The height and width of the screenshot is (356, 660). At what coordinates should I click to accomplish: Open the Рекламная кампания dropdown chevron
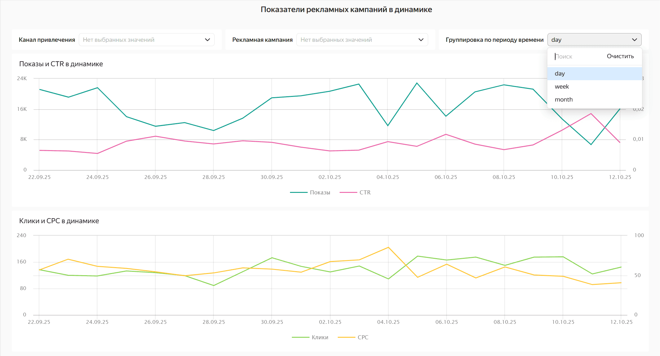coord(421,40)
